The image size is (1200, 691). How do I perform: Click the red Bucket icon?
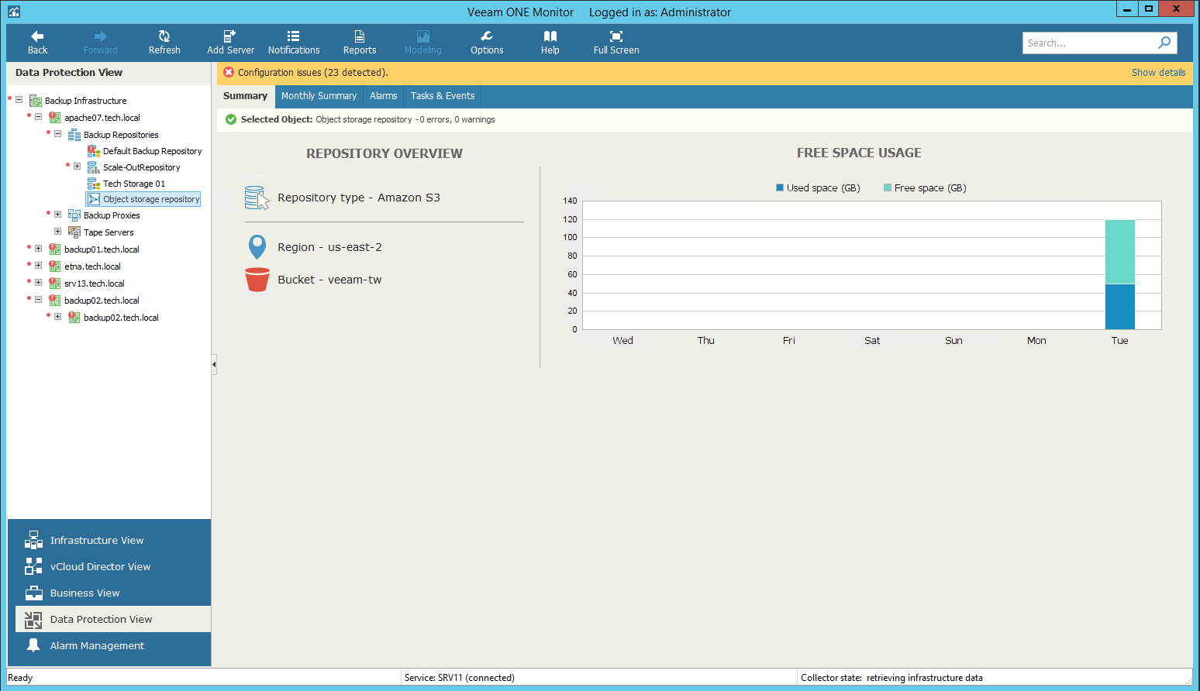(257, 280)
